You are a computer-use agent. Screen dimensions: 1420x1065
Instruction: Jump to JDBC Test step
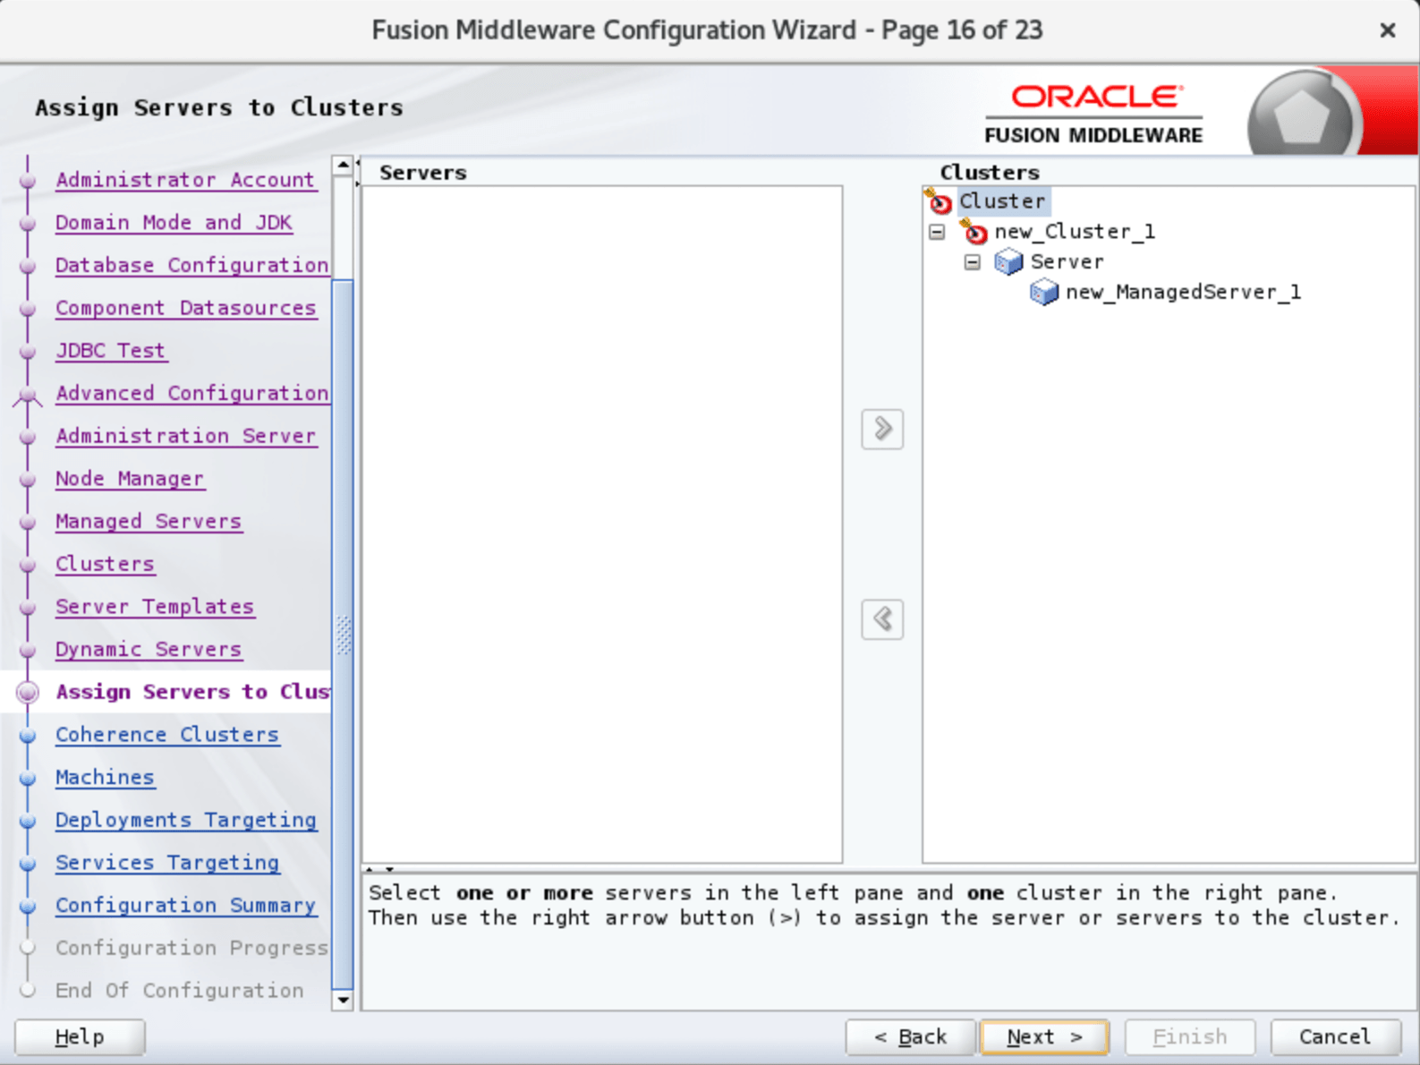pos(111,351)
